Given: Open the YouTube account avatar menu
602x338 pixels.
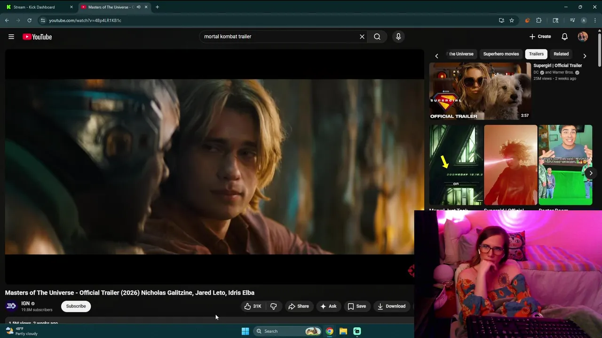Looking at the screenshot, I should coord(583,37).
